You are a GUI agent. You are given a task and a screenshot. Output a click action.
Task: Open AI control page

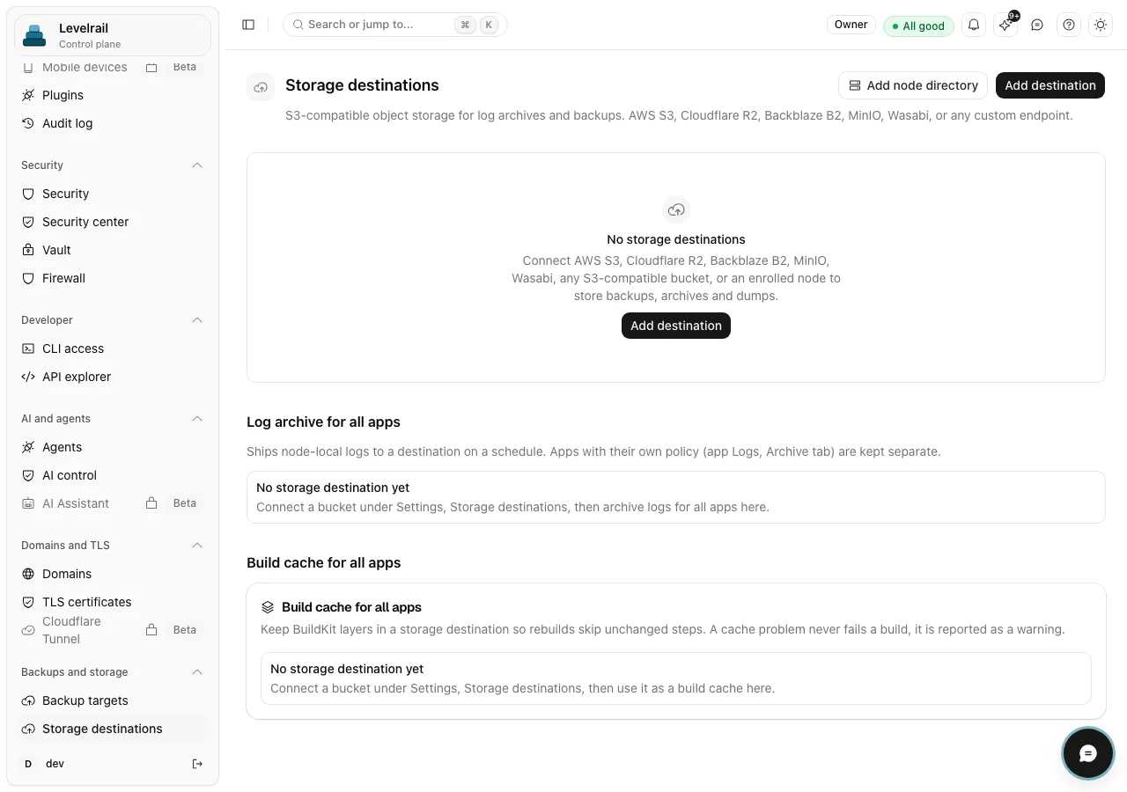(x=113, y=475)
